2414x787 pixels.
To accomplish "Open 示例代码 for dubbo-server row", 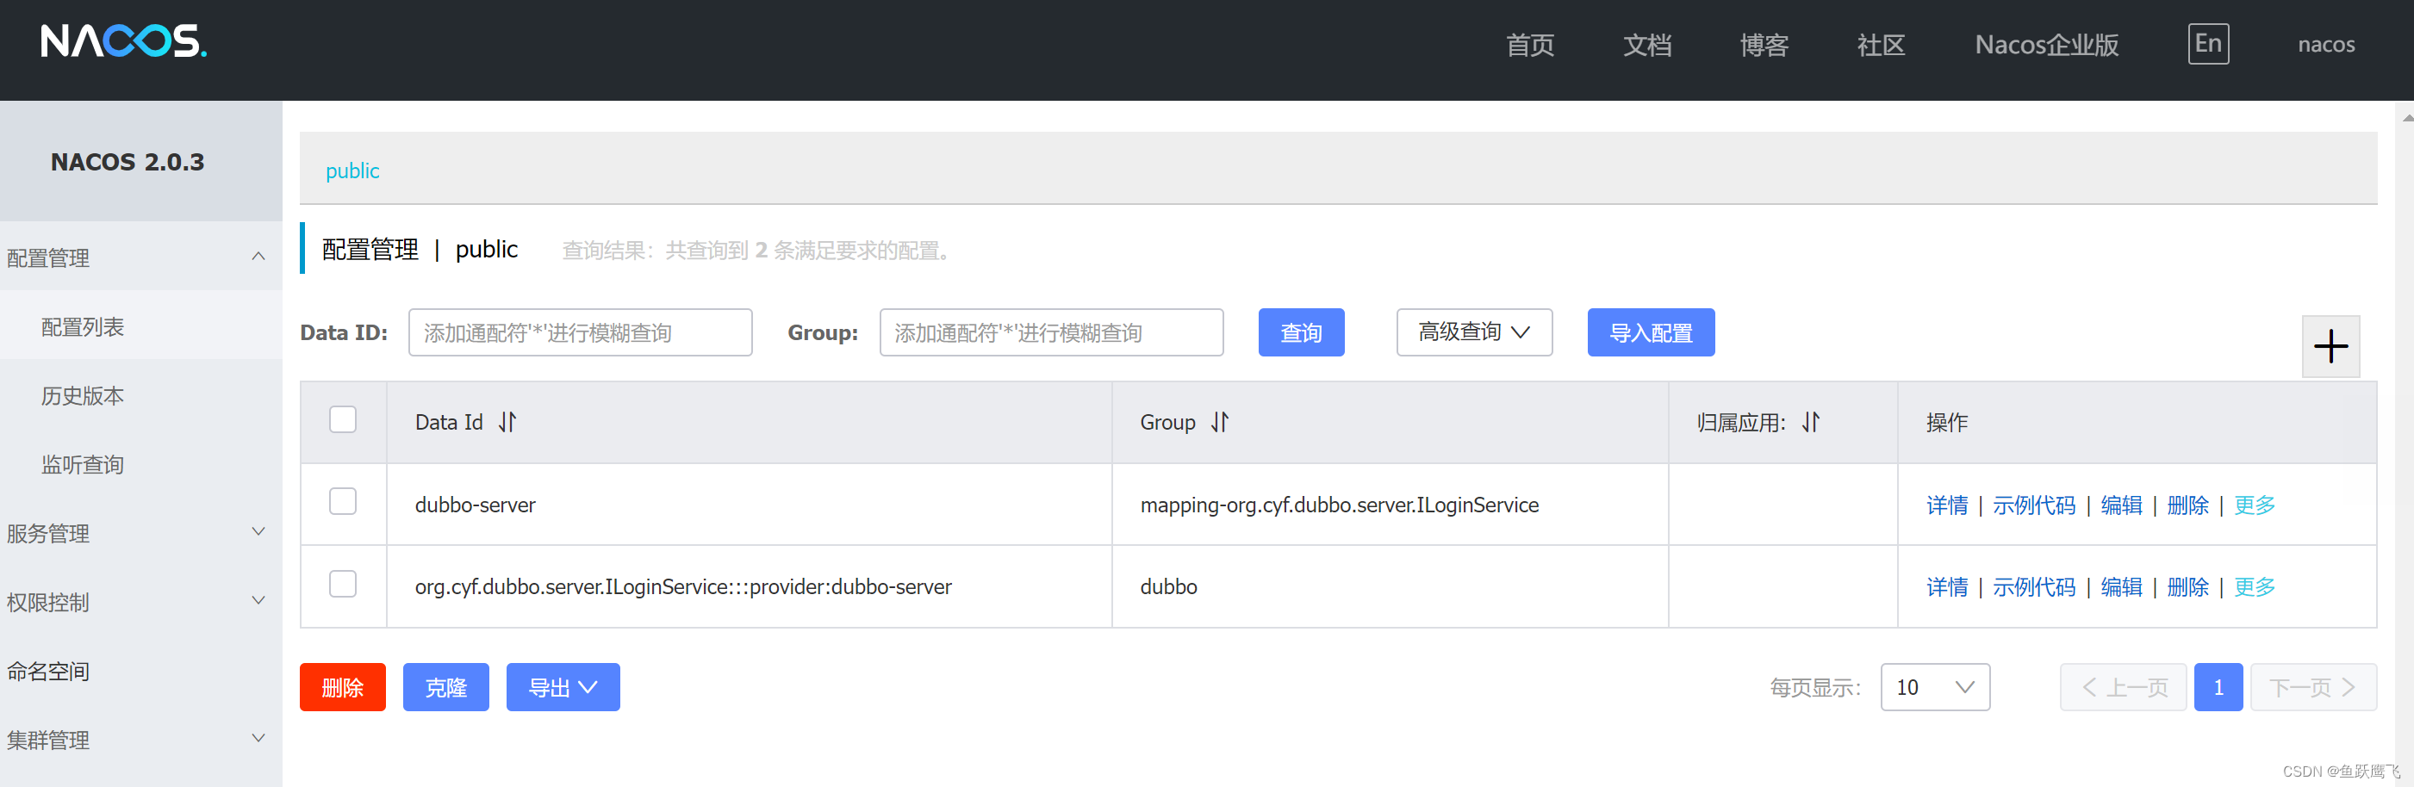I will [2033, 505].
